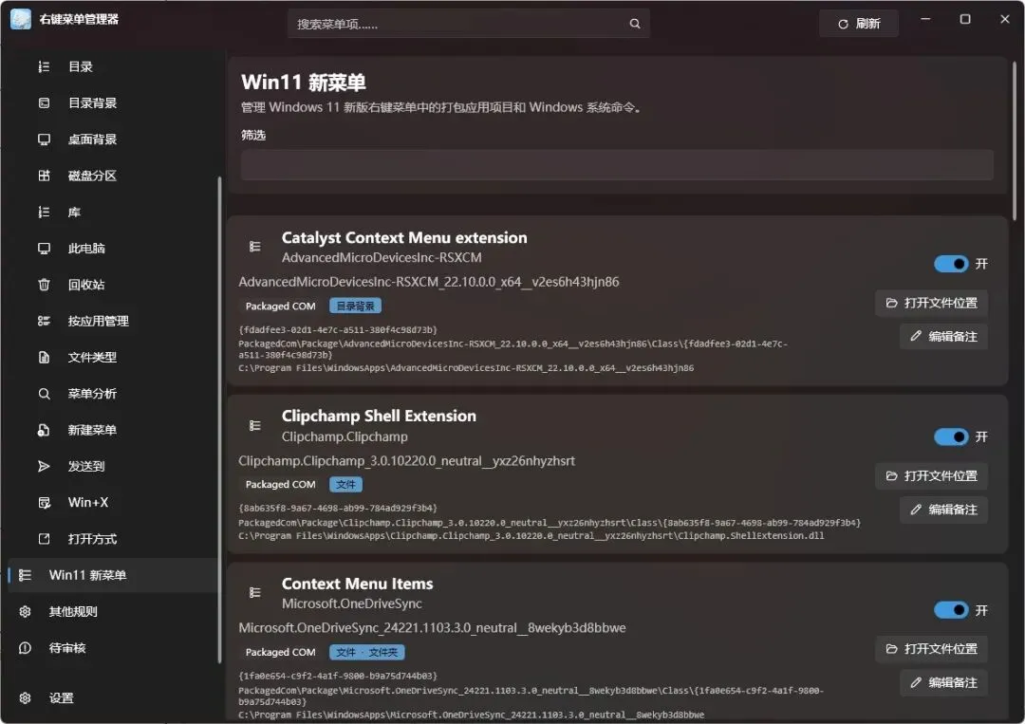Viewport: 1025px width, 724px height.
Task: Edit note for Clipchamp Shell Extension
Action: 944,510
